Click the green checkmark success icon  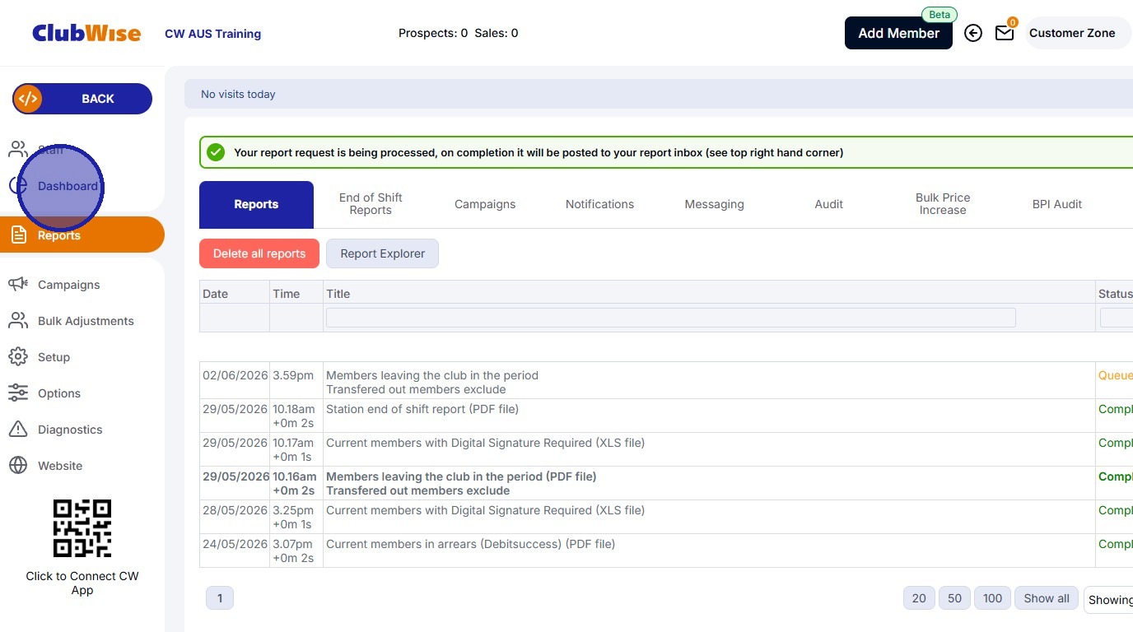(216, 152)
